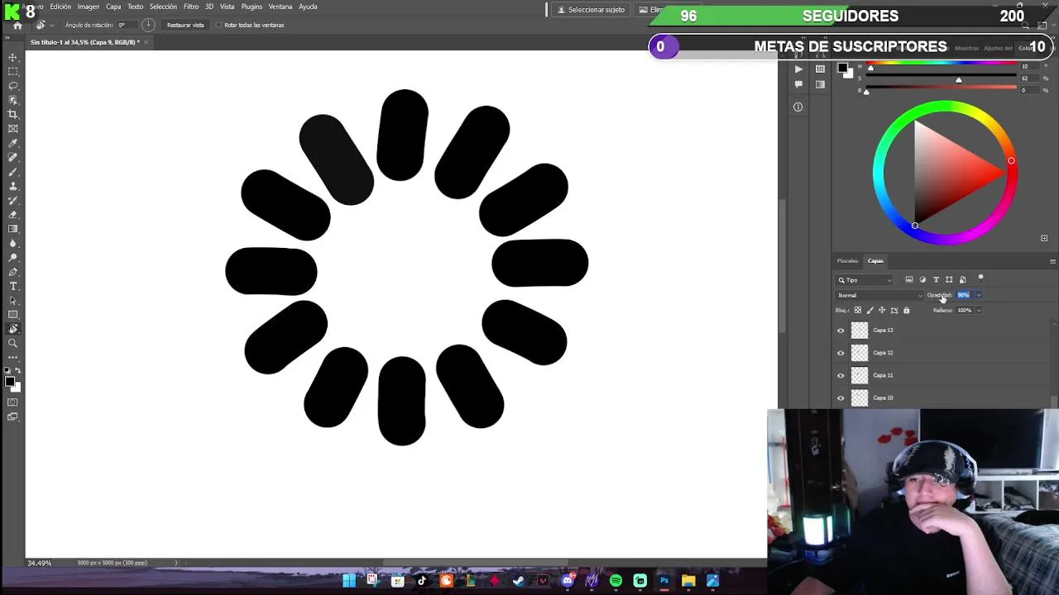Select the Gradient tool

coord(13,229)
